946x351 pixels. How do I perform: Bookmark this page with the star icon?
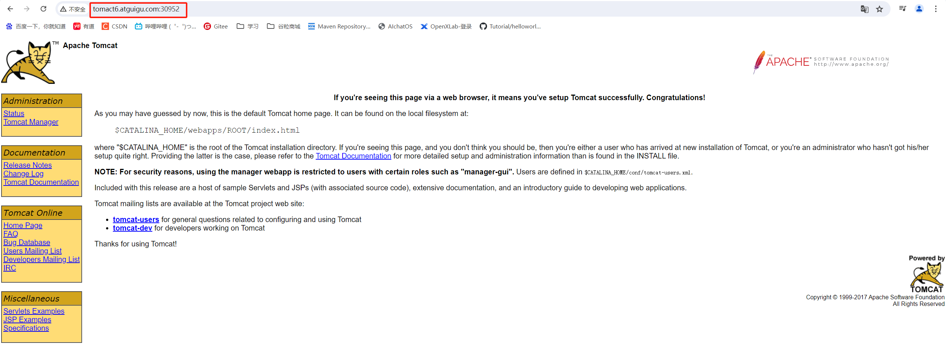(x=879, y=9)
